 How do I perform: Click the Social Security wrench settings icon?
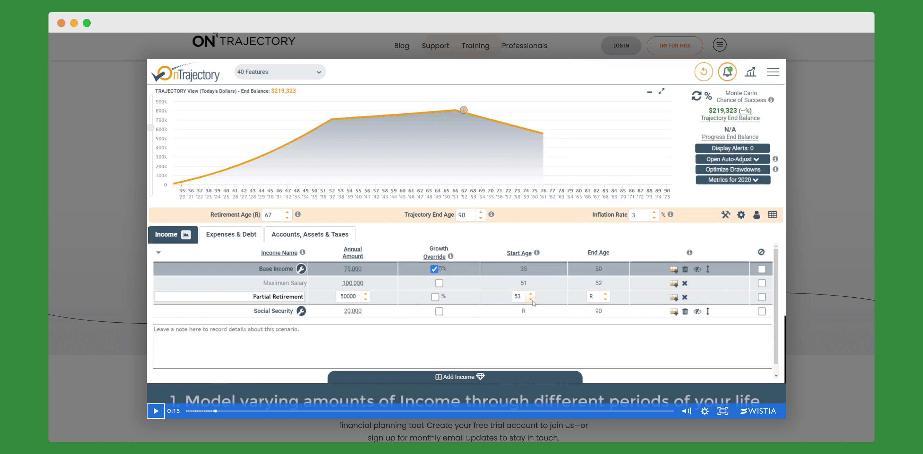pos(301,311)
